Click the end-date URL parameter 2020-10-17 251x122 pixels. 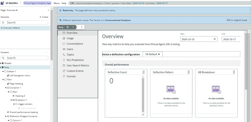[x=162, y=3]
